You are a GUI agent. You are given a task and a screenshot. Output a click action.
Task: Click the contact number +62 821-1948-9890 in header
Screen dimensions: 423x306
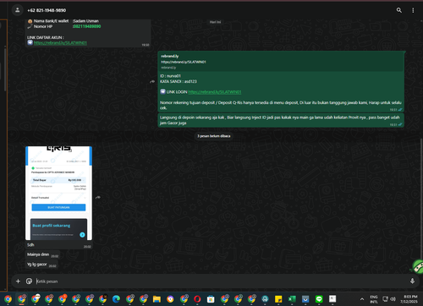tap(47, 10)
